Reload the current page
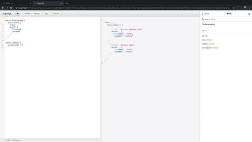 pyautogui.click(x=11, y=8)
